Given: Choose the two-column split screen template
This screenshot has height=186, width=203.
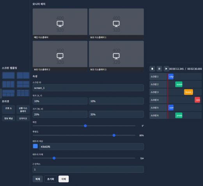Looking at the screenshot, I should 23,75.
